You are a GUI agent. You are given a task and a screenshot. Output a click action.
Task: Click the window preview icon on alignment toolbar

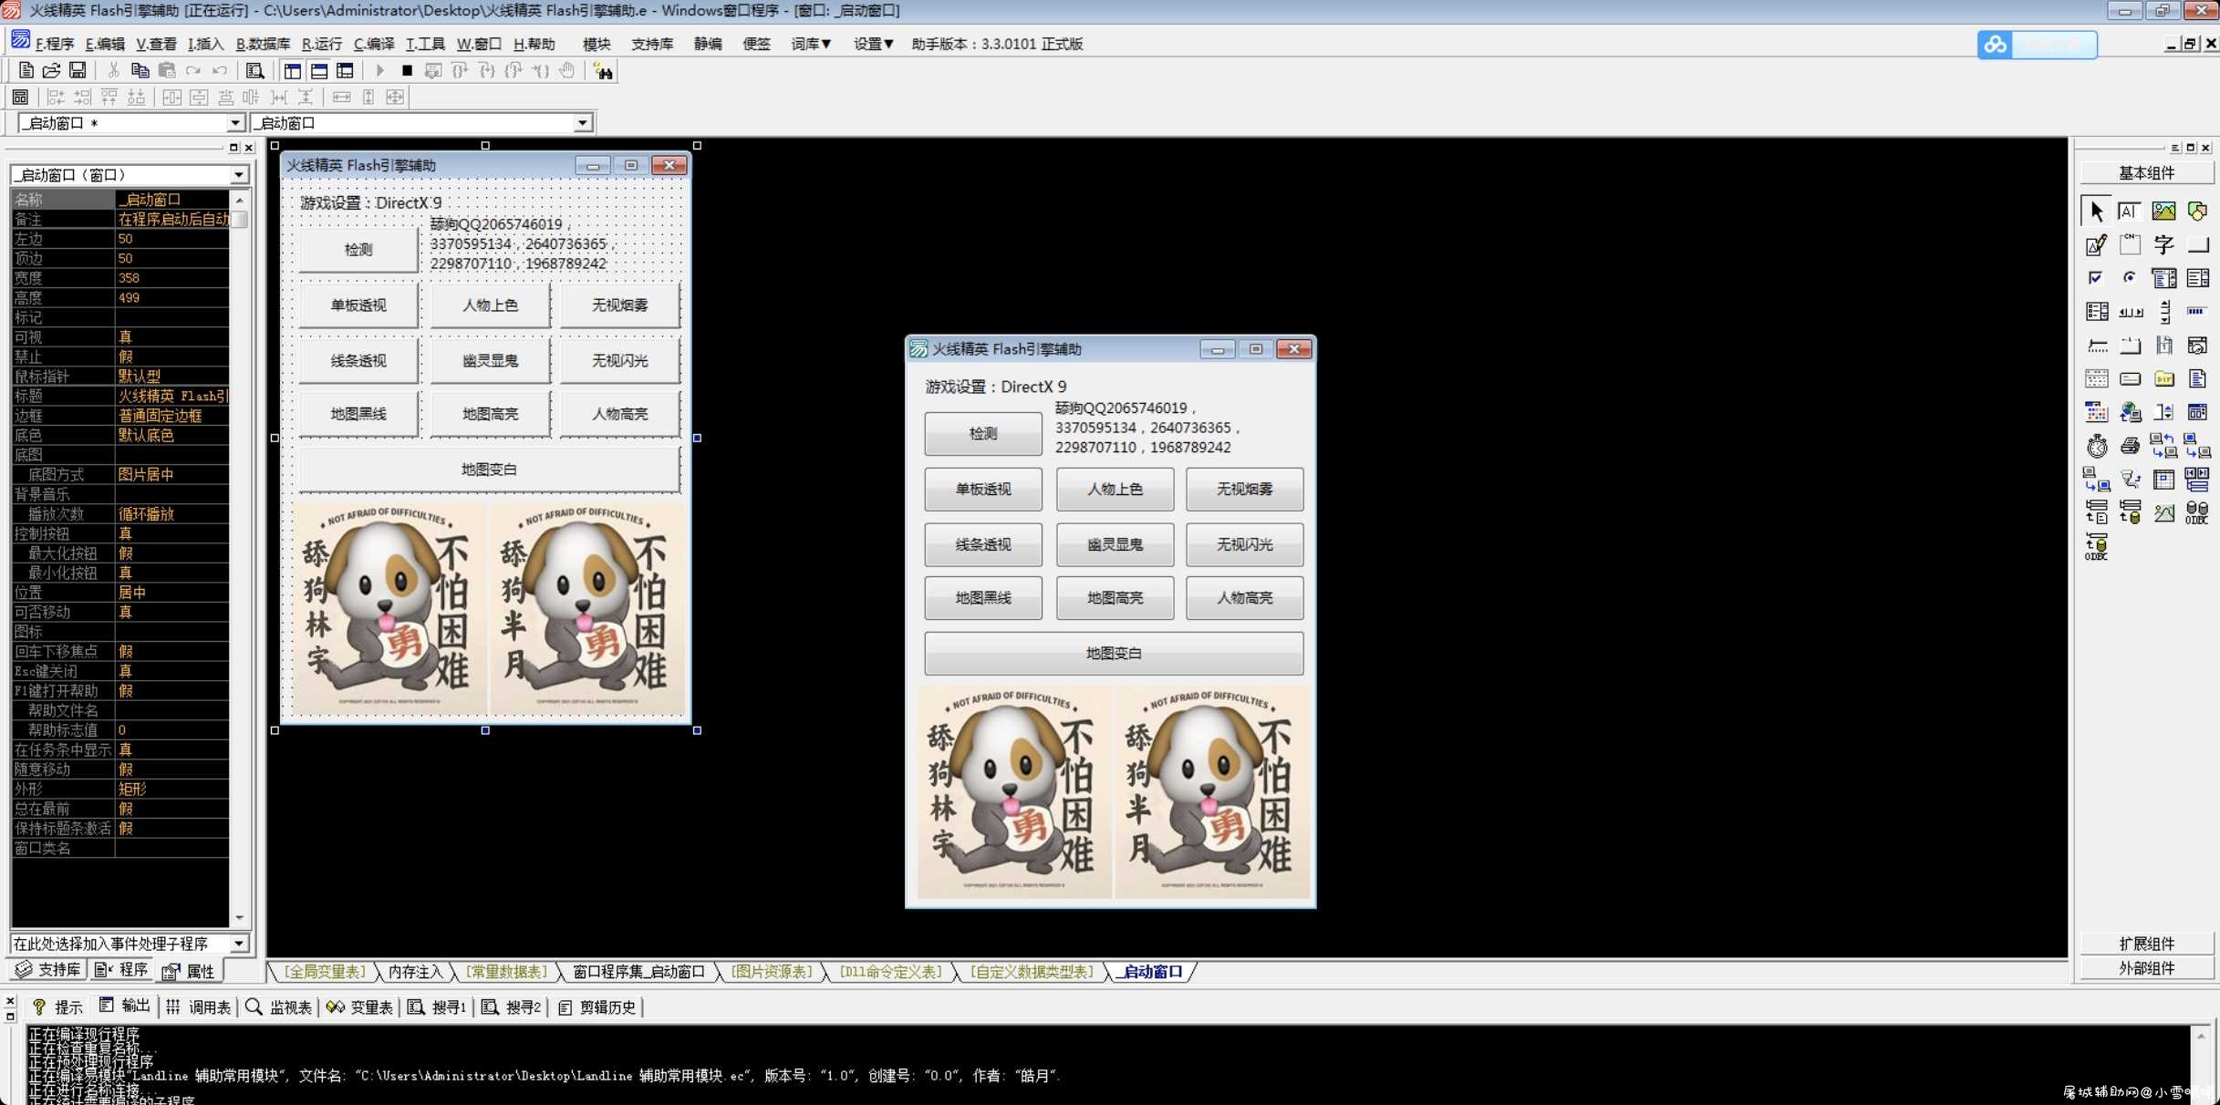point(20,97)
